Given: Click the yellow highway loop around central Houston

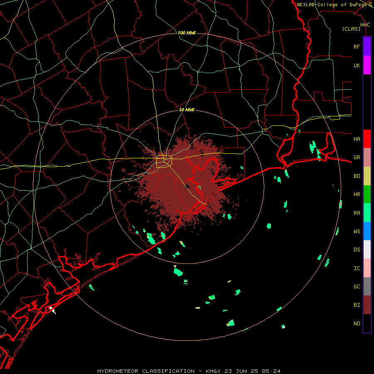Looking at the screenshot, I should click(164, 161).
